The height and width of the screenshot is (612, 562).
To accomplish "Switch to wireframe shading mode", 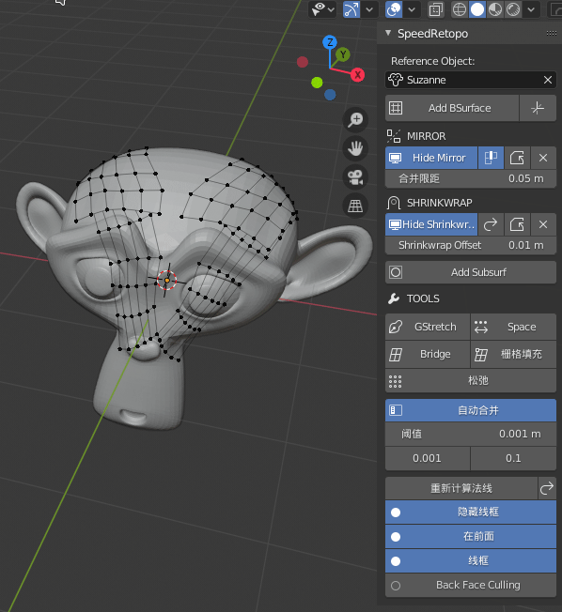I will 460,9.
